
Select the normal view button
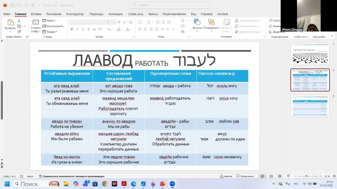click(262, 176)
